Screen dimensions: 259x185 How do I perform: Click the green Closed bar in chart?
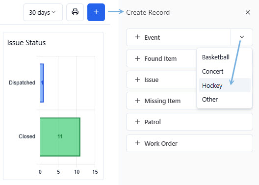60,137
